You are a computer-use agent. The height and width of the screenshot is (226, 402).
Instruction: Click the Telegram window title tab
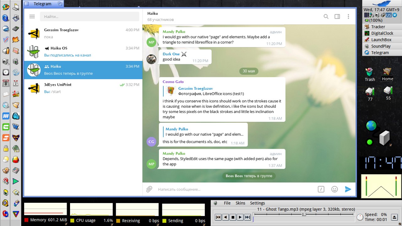coord(43,4)
